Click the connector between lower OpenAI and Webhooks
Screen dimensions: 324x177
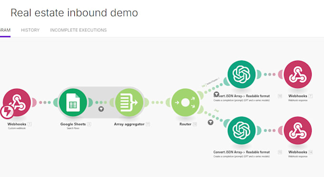tap(270, 130)
